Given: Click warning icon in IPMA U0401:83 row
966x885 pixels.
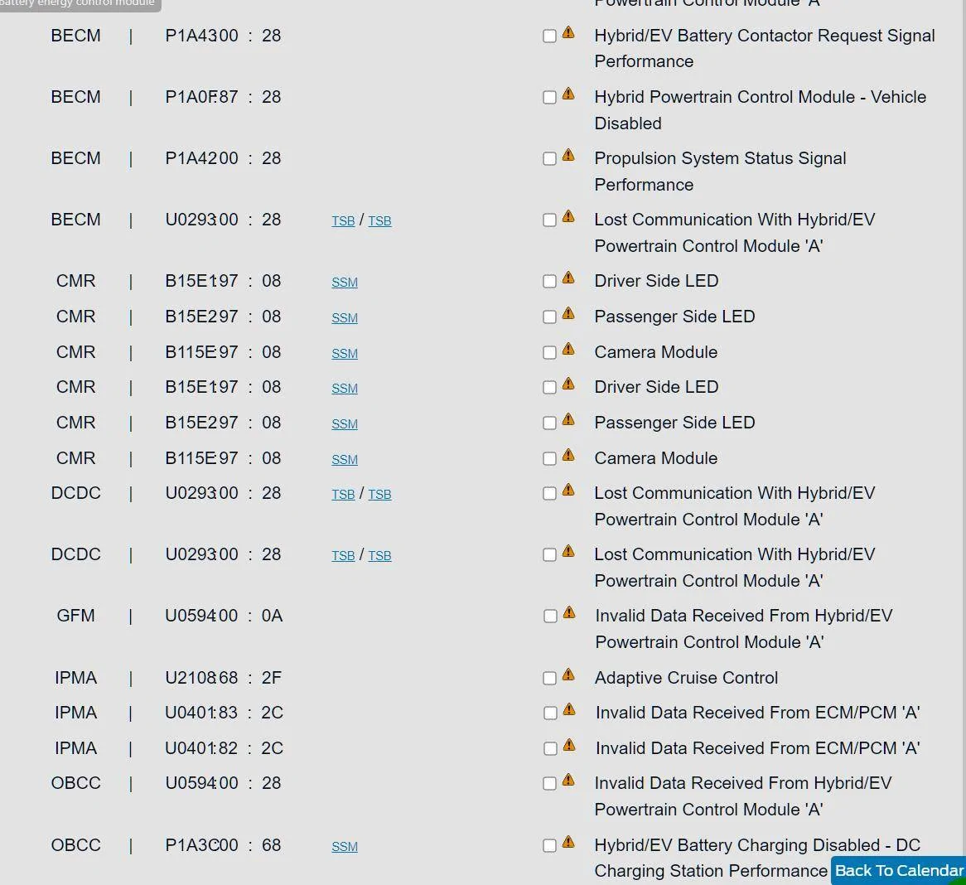Looking at the screenshot, I should [x=569, y=709].
